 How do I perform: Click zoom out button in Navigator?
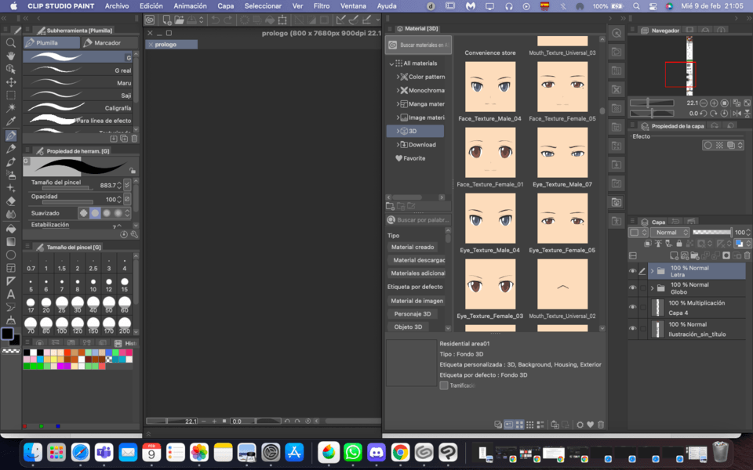pos(704,103)
